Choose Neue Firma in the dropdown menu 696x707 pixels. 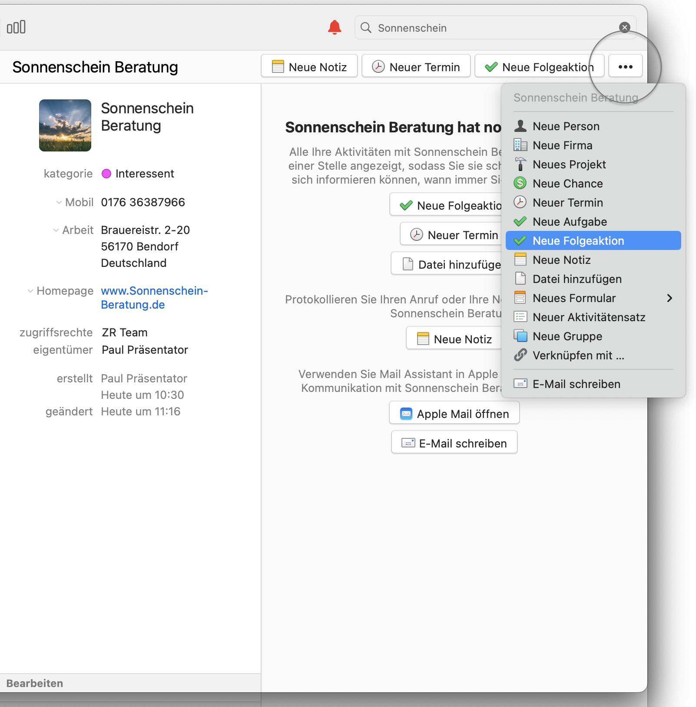coord(562,145)
